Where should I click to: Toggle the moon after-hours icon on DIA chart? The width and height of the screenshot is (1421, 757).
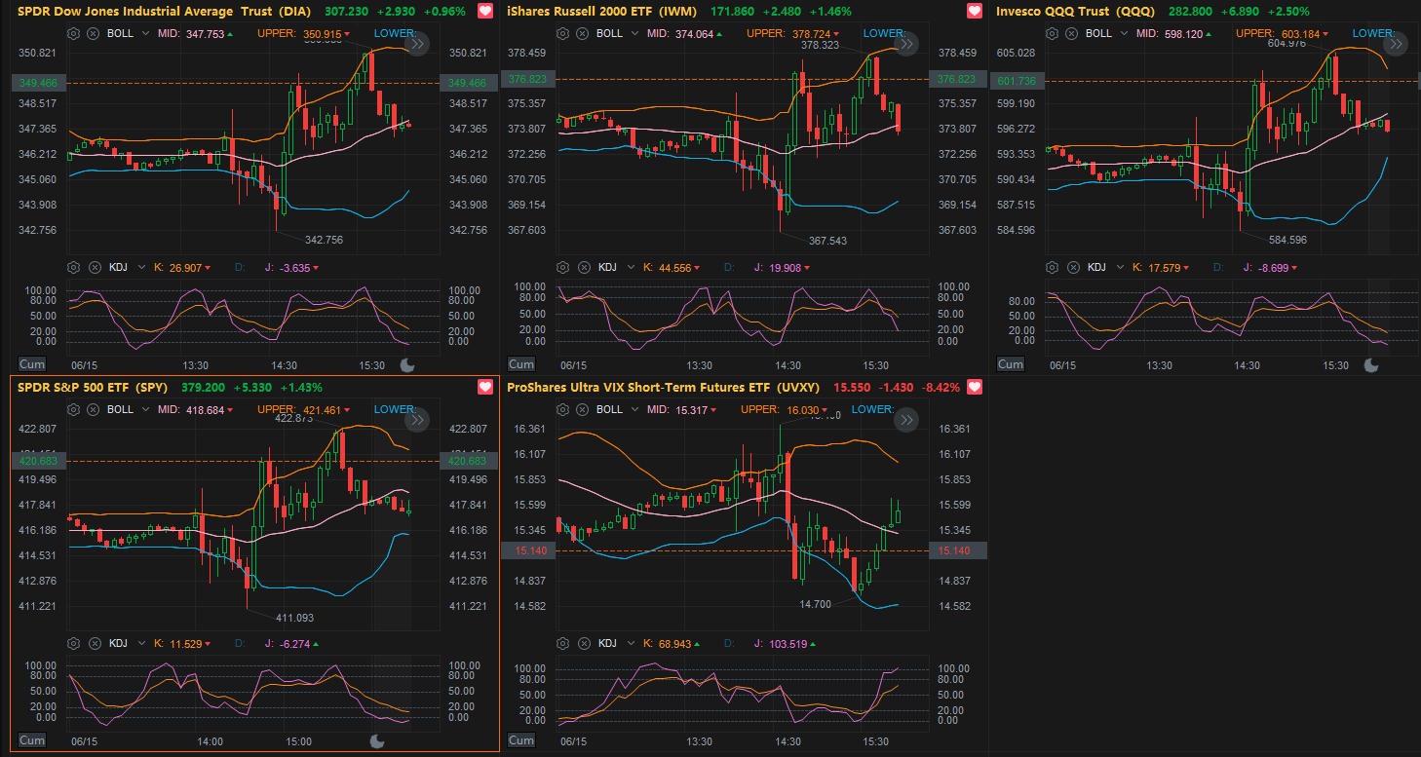pyautogui.click(x=406, y=365)
